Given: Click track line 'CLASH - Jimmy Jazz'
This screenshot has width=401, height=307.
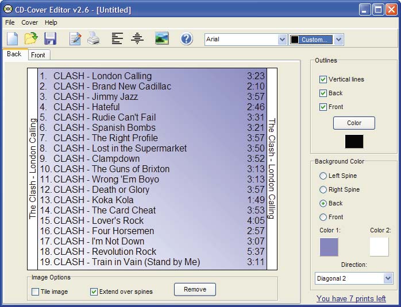Looking at the screenshot, I should click(95, 96).
